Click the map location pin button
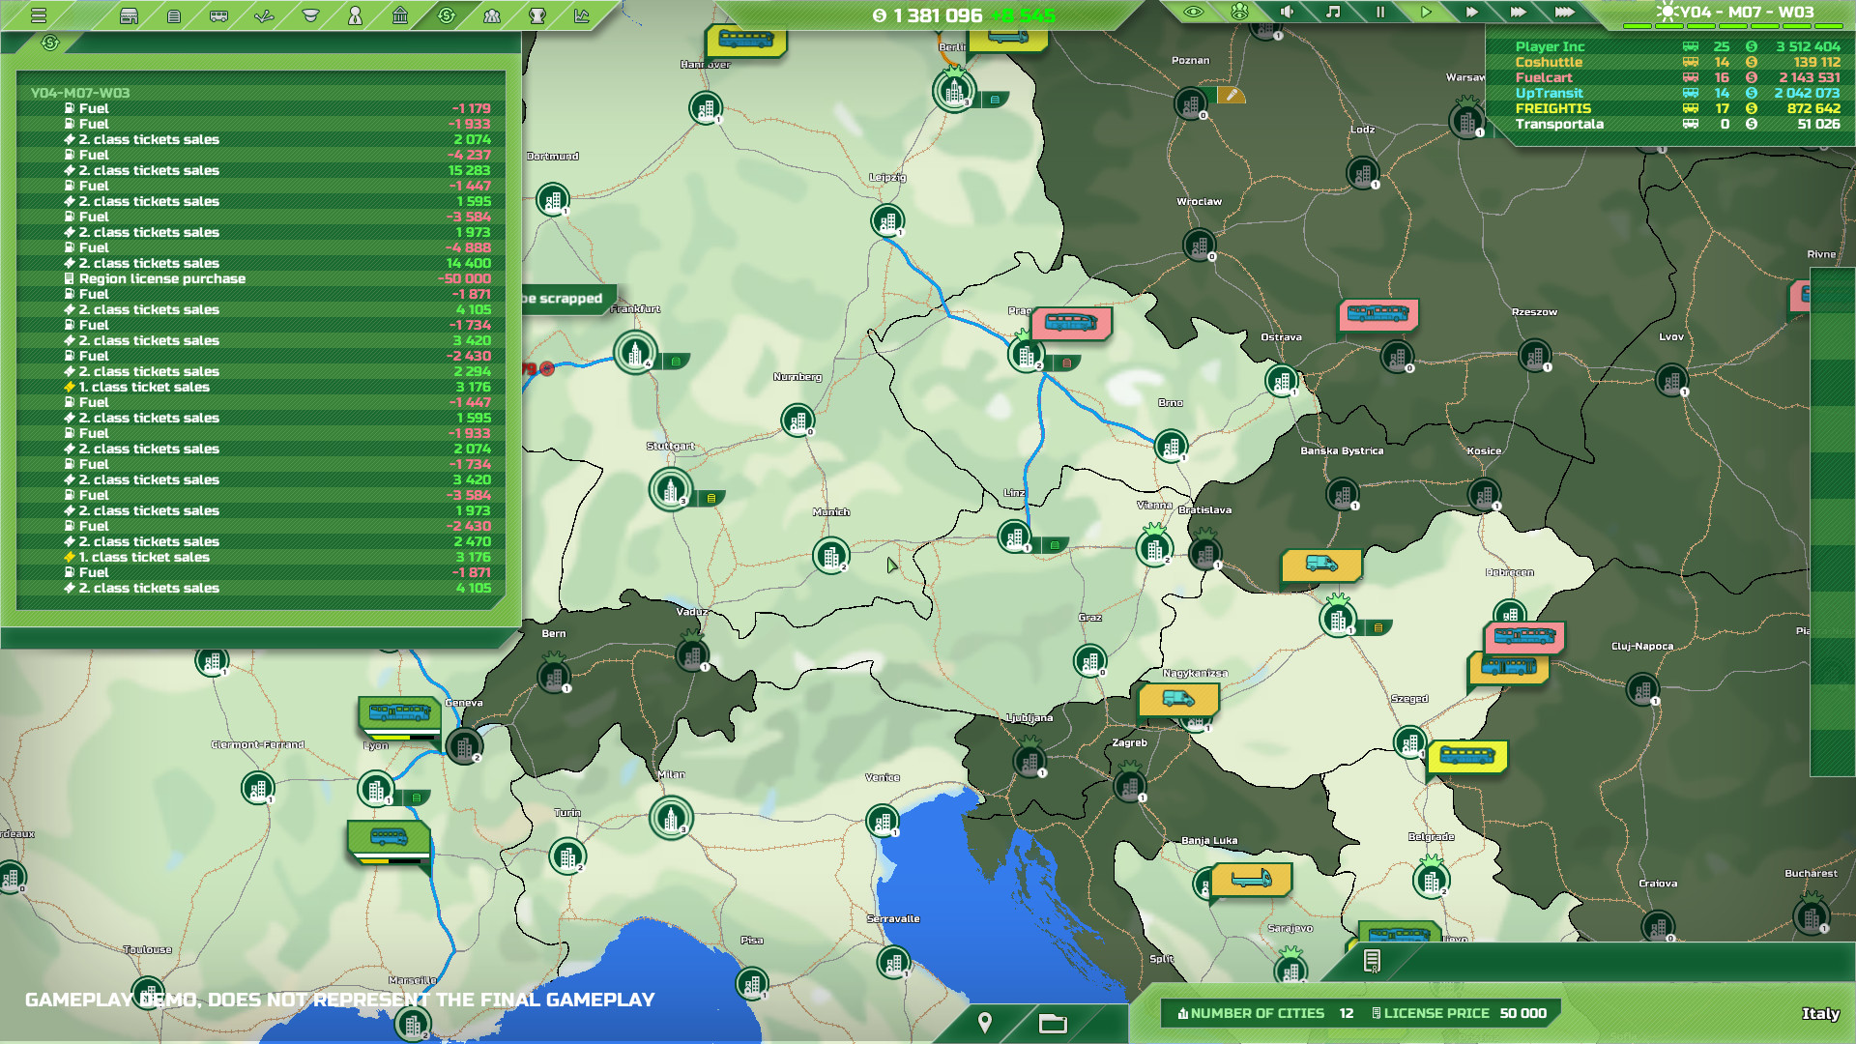This screenshot has height=1044, width=1856. coord(985,1022)
